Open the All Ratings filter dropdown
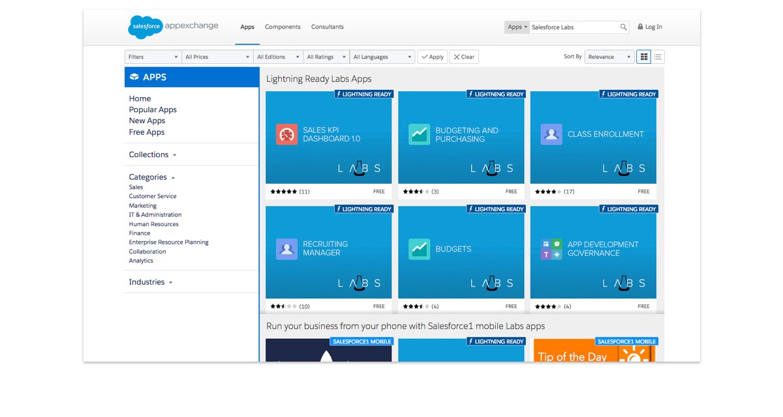This screenshot has width=783, height=417. tap(325, 57)
